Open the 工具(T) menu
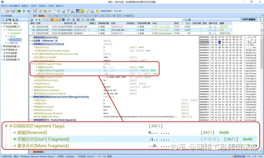 33,6
